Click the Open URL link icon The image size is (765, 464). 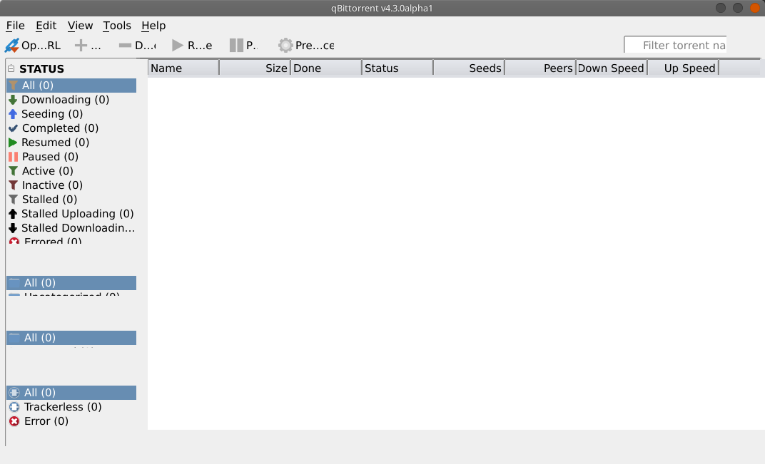point(11,46)
